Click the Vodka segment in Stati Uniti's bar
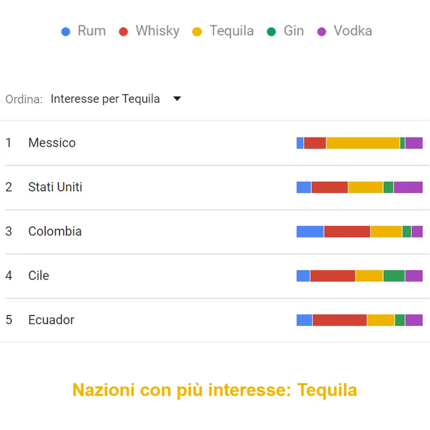 tap(408, 187)
